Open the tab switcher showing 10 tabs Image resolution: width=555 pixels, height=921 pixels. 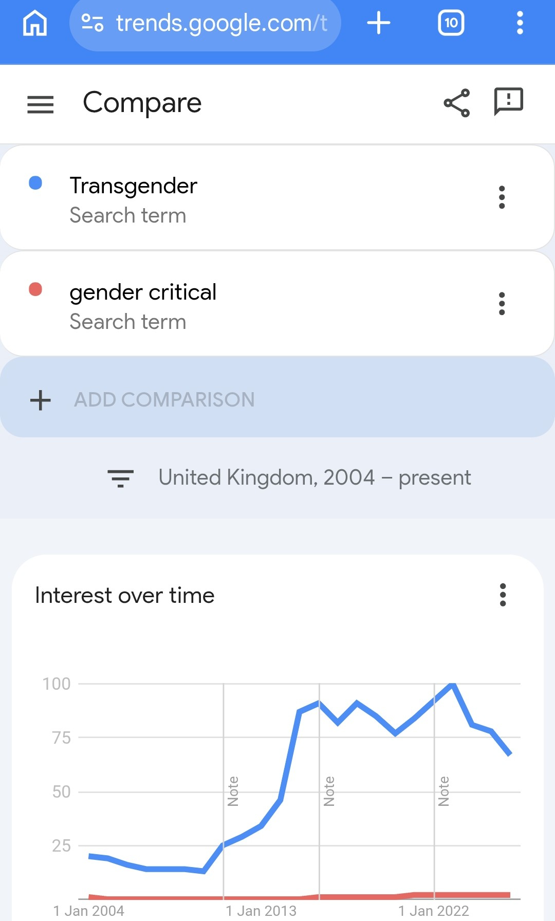[451, 24]
